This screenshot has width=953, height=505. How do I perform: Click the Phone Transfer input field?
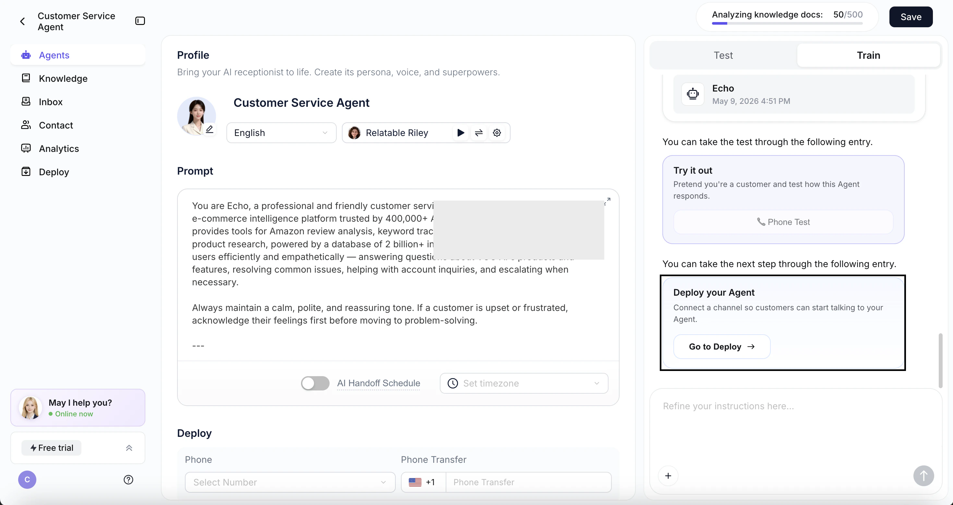pyautogui.click(x=528, y=482)
